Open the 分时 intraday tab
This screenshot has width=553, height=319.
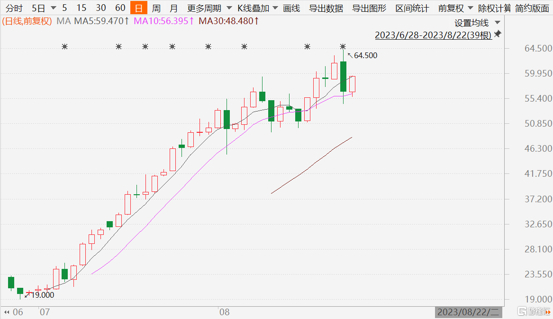click(x=14, y=8)
